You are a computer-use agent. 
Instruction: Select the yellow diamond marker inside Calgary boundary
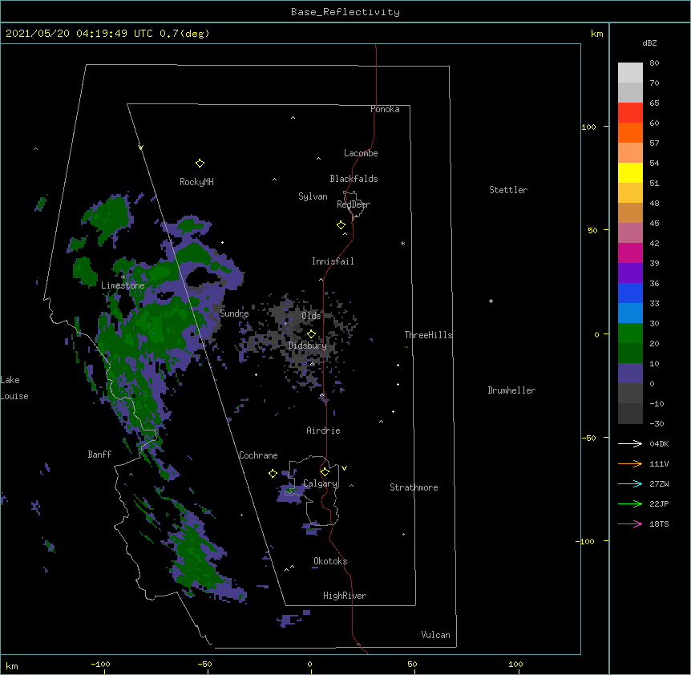[325, 472]
